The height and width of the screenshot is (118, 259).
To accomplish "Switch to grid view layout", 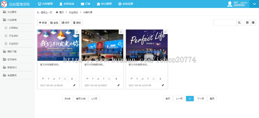I will coord(247,23).
